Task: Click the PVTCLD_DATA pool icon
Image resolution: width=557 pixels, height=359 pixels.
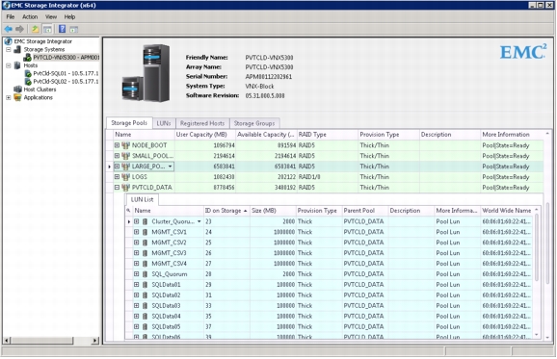Action: pos(125,188)
